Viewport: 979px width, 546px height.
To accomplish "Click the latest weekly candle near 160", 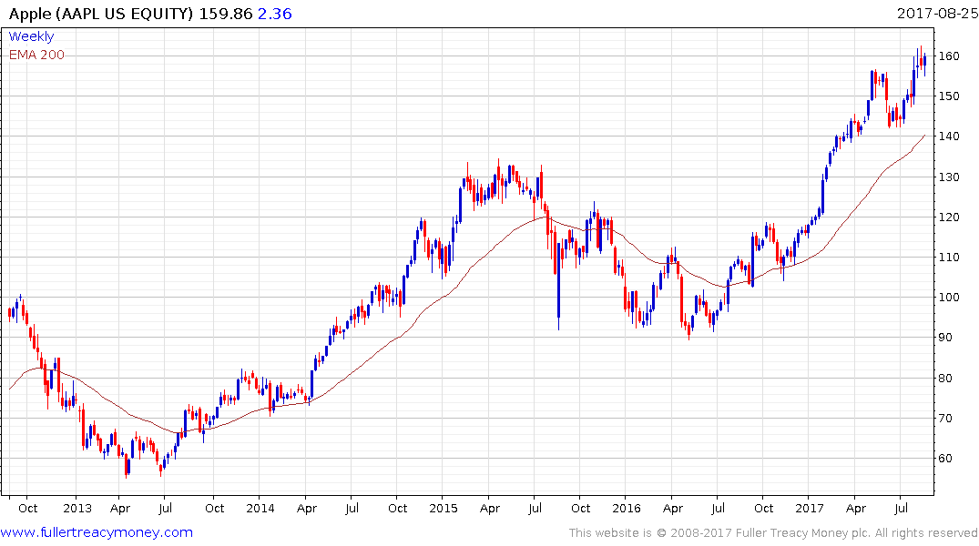I will pyautogui.click(x=924, y=63).
